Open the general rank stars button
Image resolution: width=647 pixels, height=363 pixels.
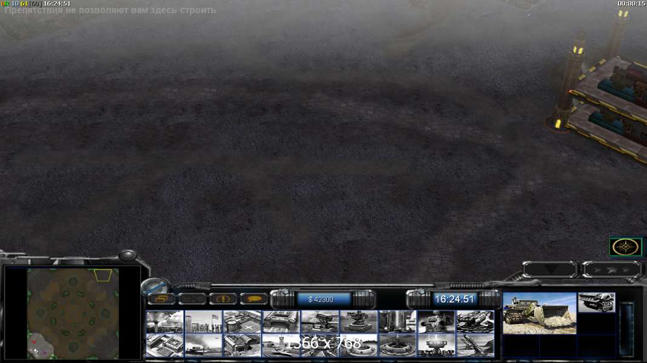click(612, 270)
